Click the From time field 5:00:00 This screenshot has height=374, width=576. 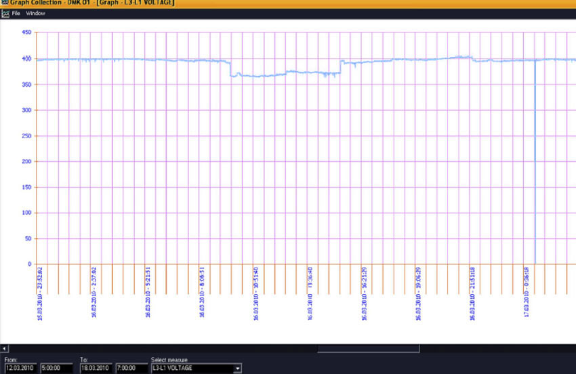pos(56,368)
